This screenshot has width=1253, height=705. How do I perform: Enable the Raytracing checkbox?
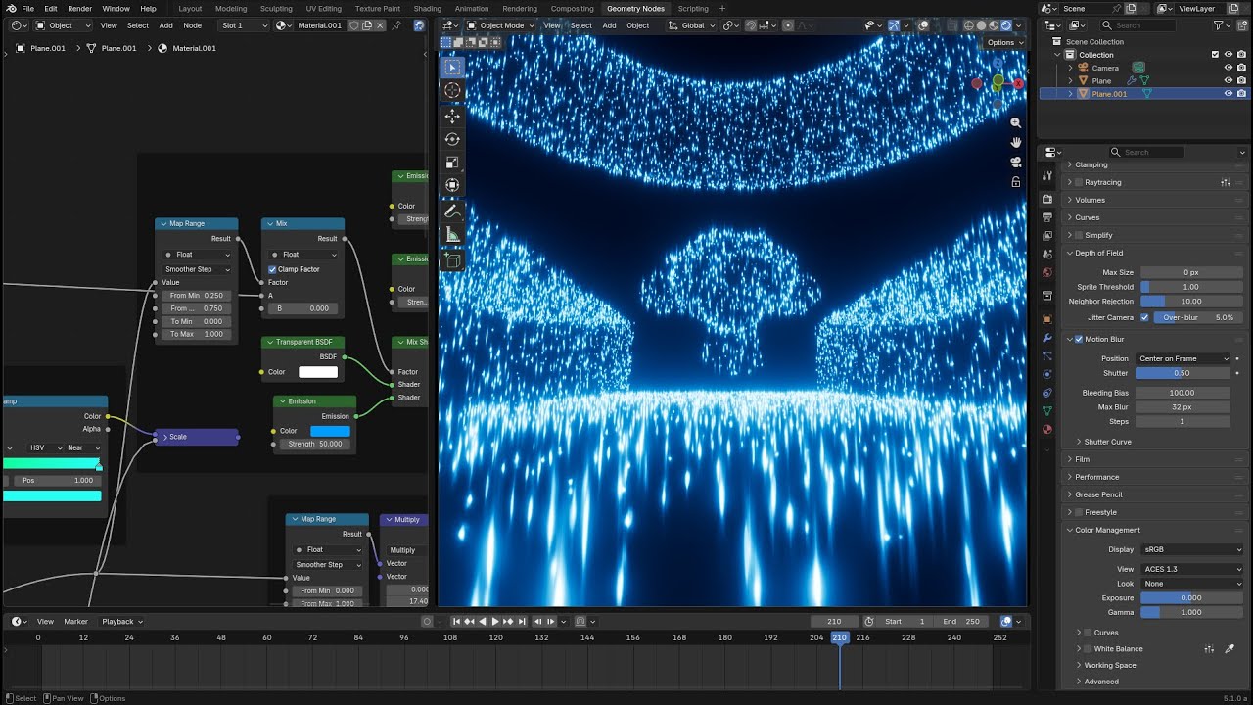pos(1079,182)
